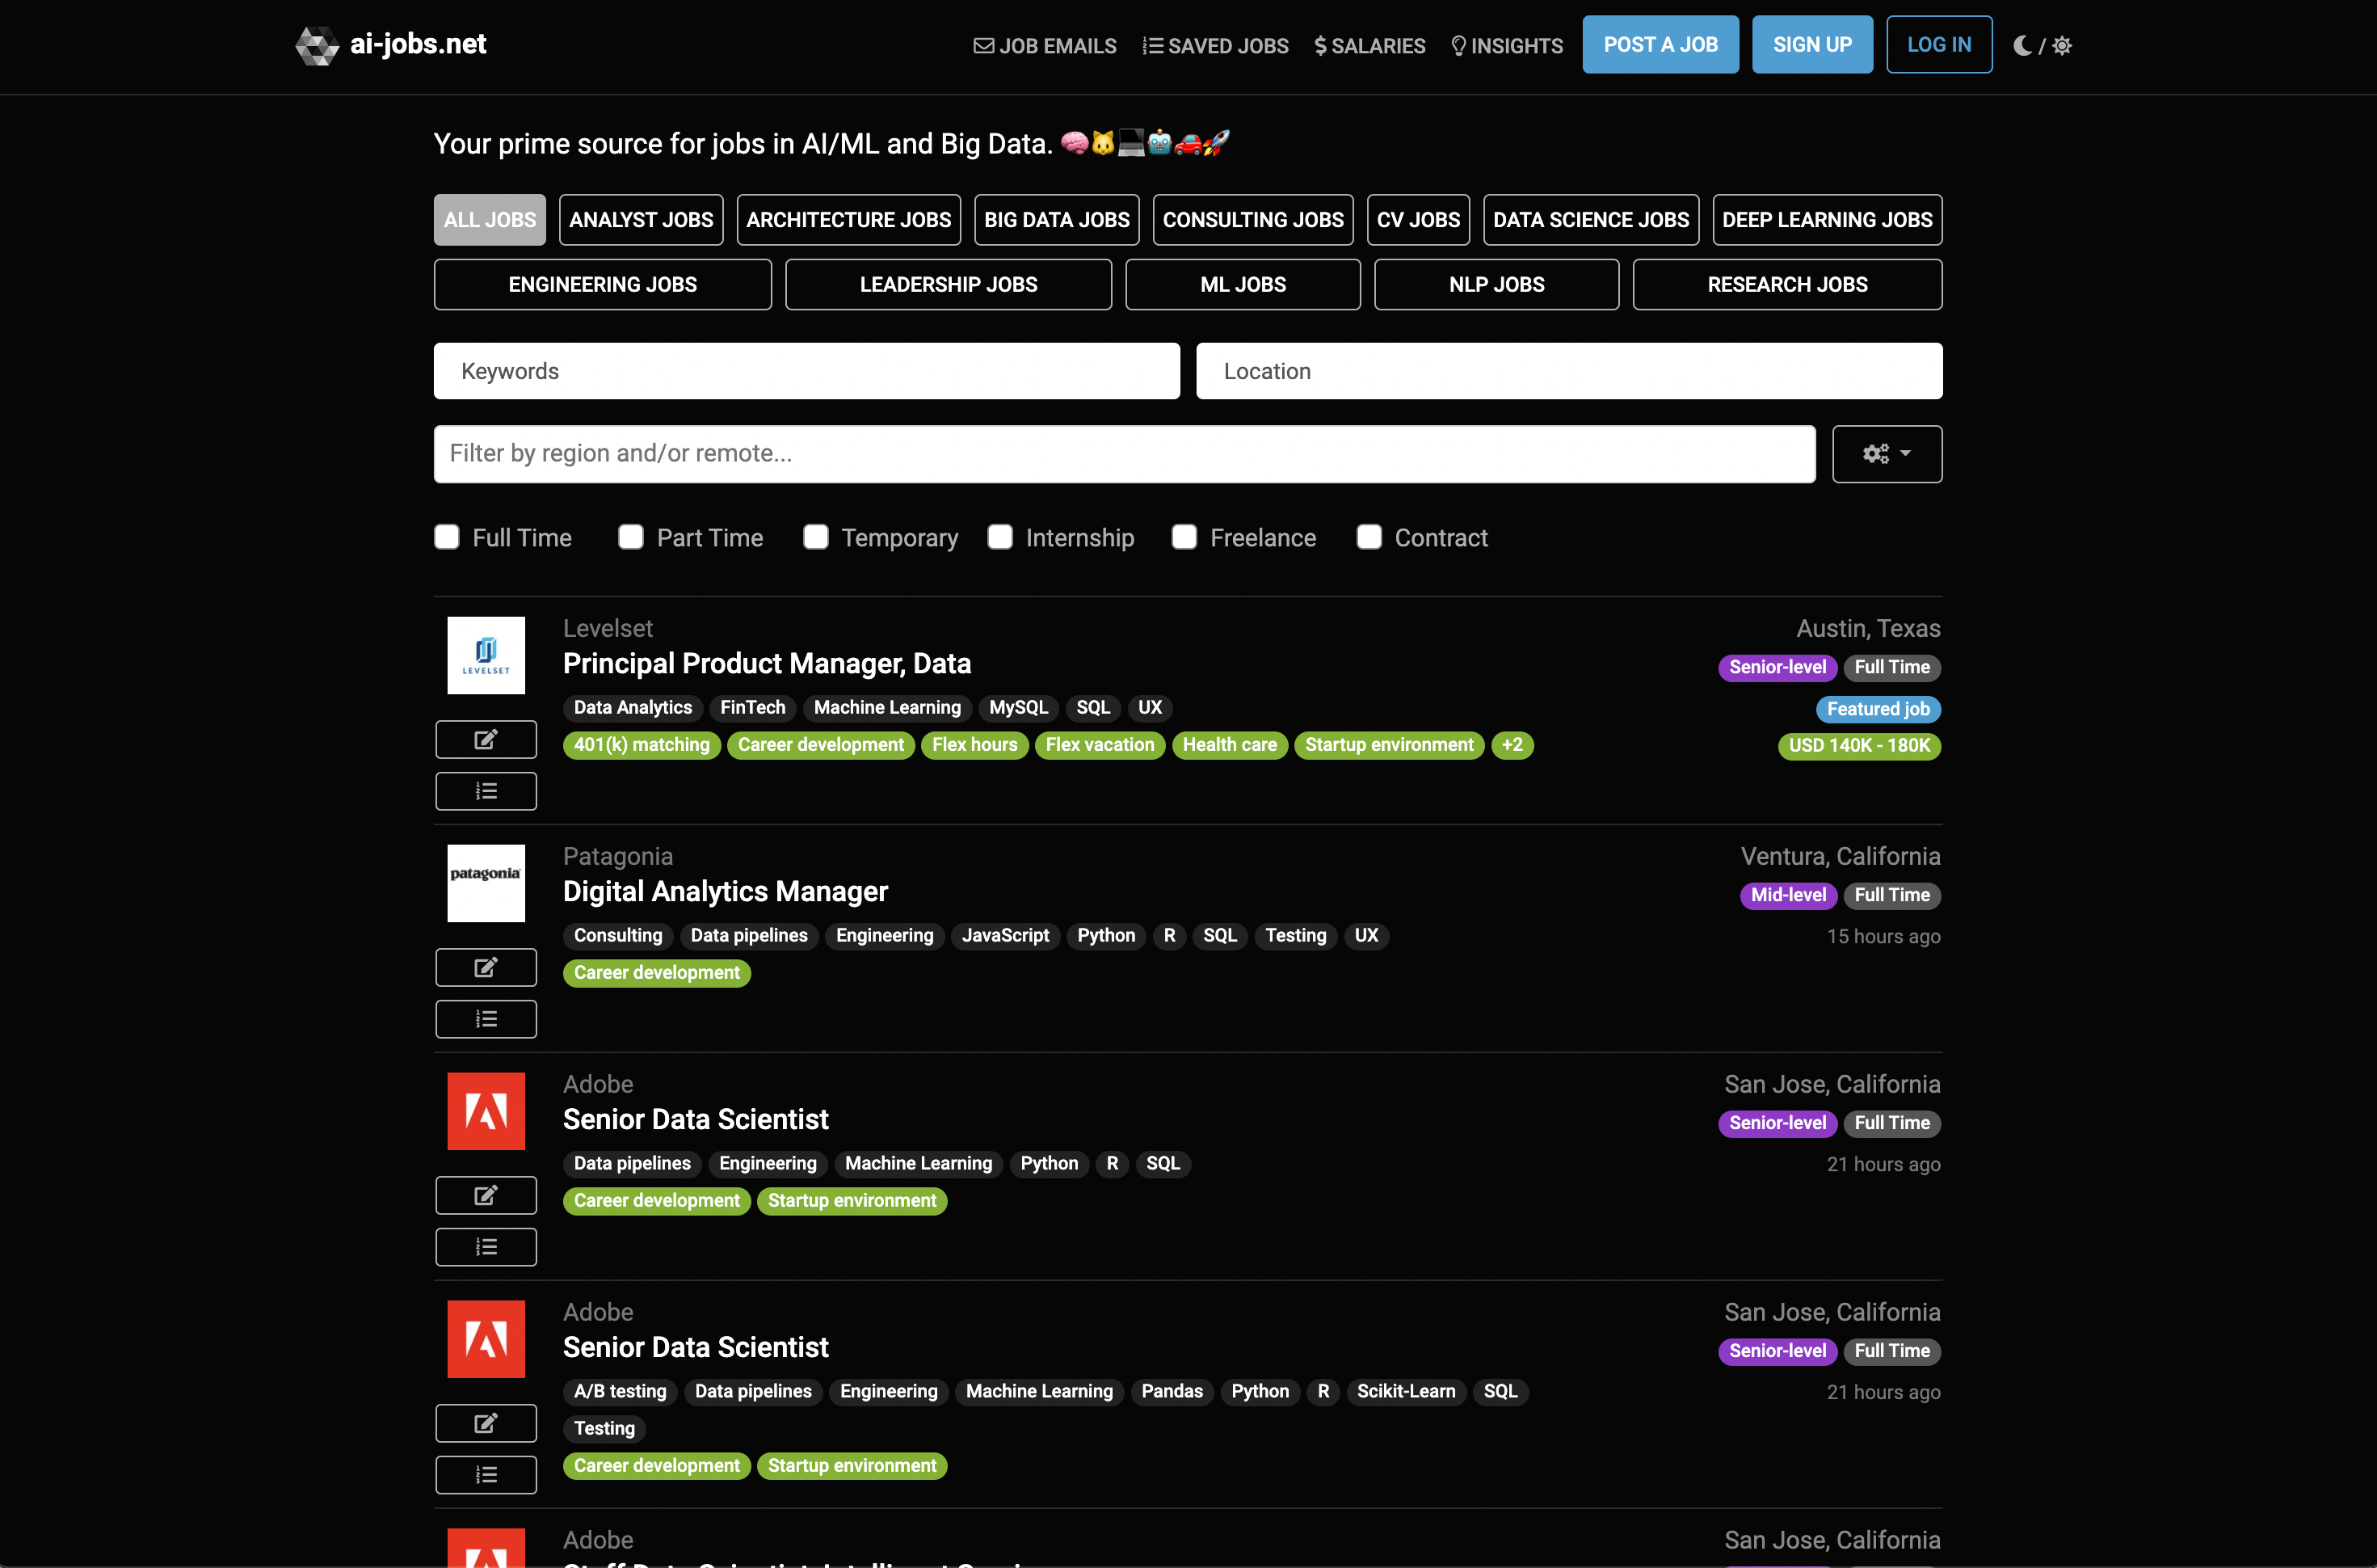Open the gear settings dropdown
2377x1568 pixels.
[x=1887, y=453]
